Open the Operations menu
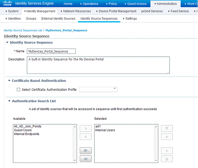The image size is (198, 168). coord(89,4)
